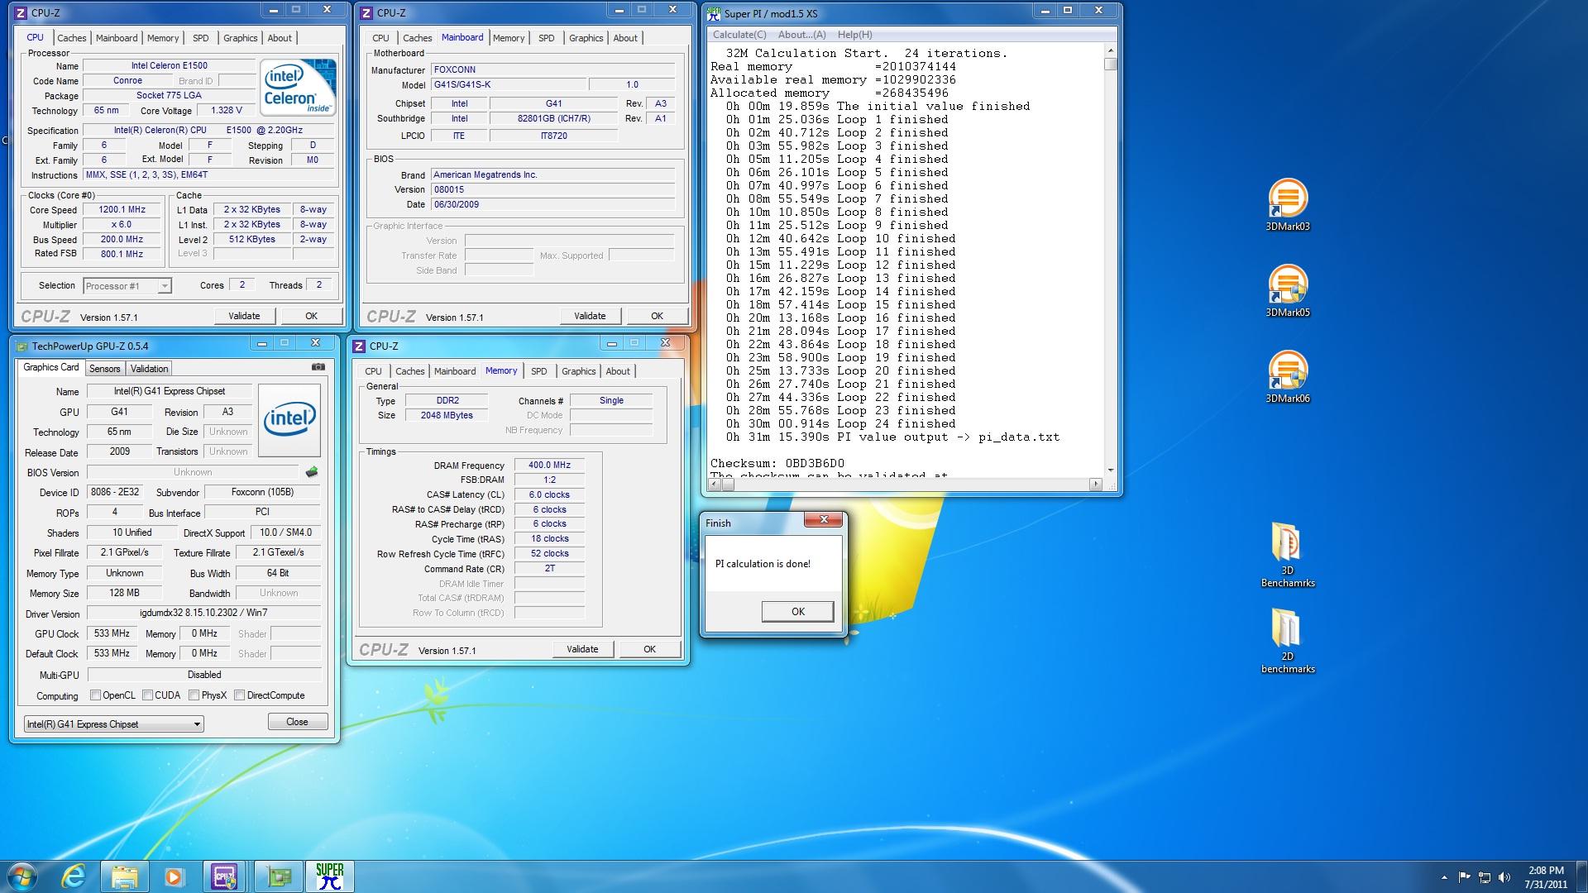Open the Intel G41 Express Chipset dropdown
Viewport: 1588px width, 893px height.
click(114, 724)
